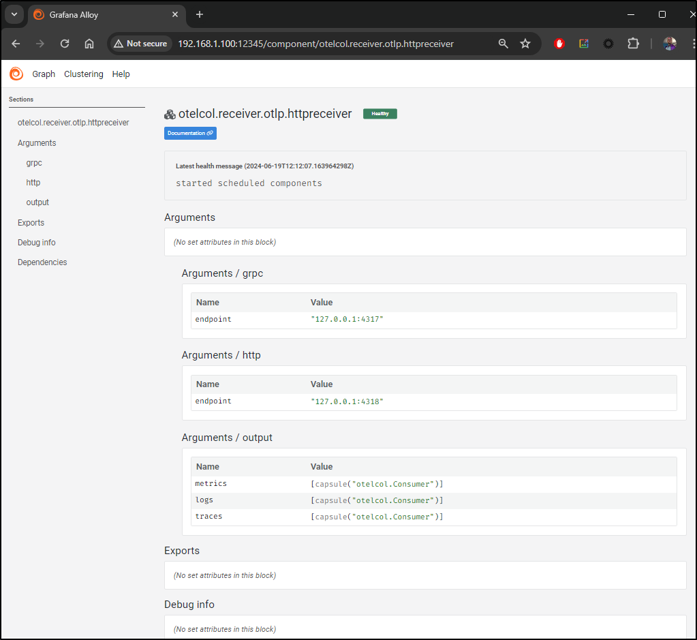Minimize the browser window

coord(631,15)
